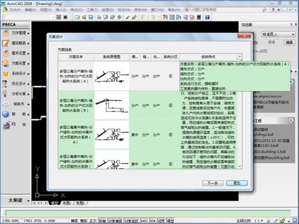
Task: Open the Help question mark toolbar icon
Action: (207, 17)
